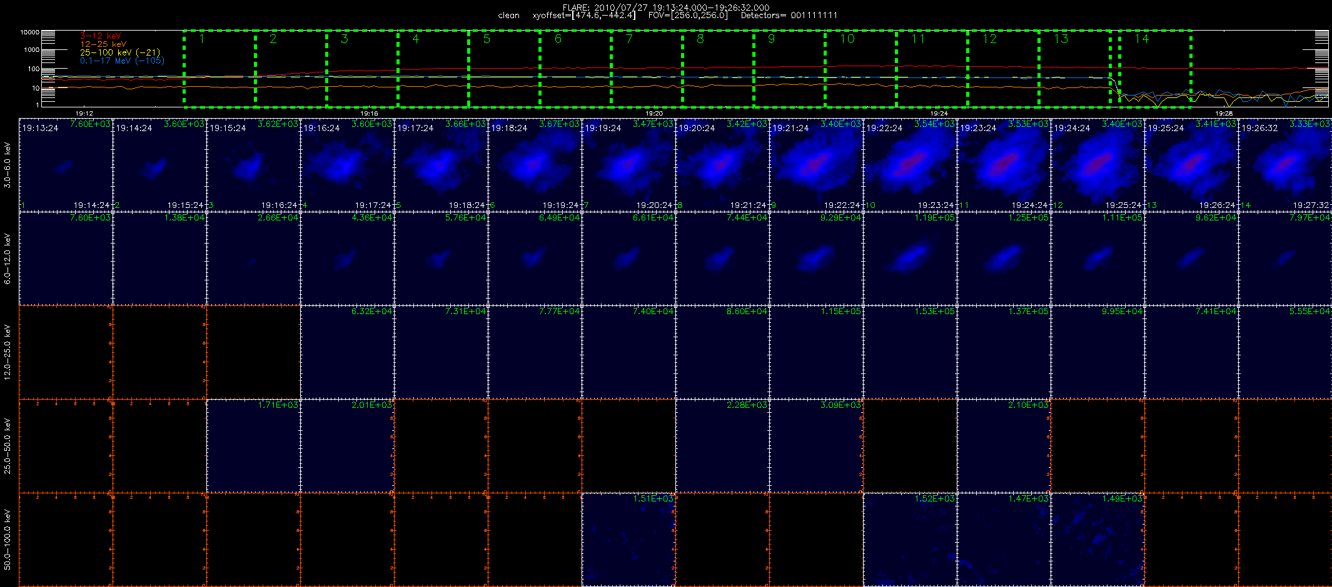Click the '50.0-100.0 keV' row label
1332x587 pixels.
coord(8,540)
